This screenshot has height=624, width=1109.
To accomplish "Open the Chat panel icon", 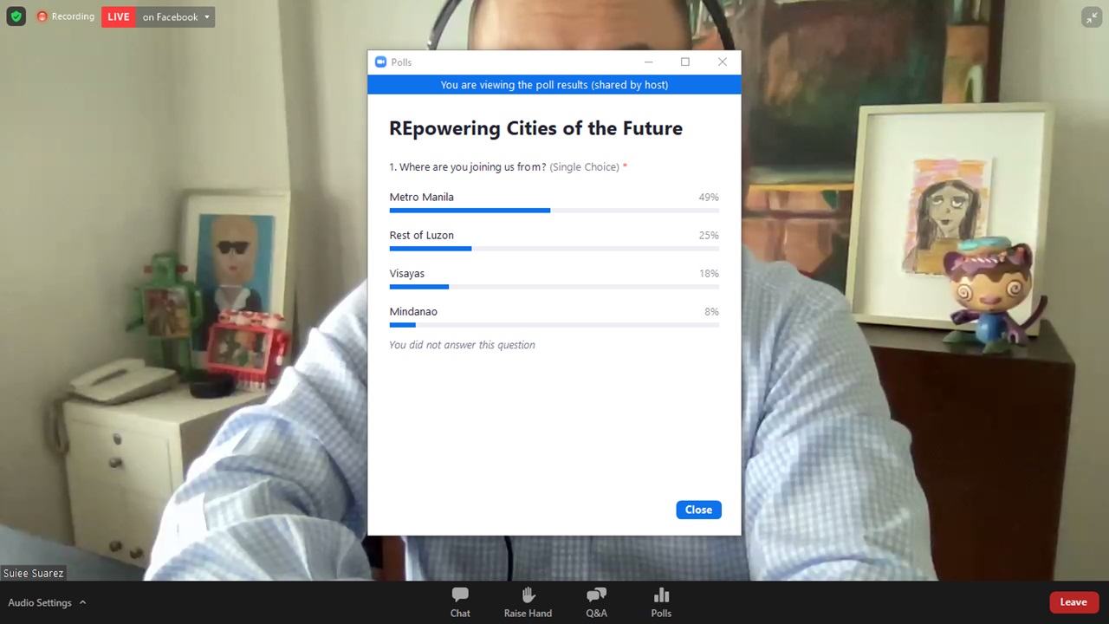I will click(460, 595).
